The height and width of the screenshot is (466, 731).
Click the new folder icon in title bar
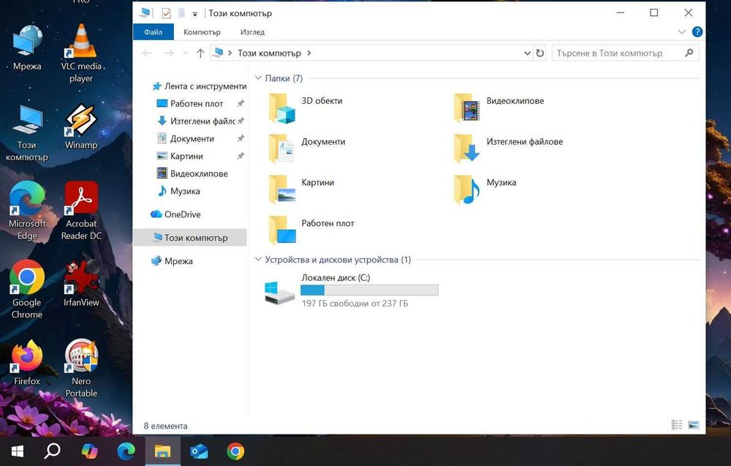(182, 13)
